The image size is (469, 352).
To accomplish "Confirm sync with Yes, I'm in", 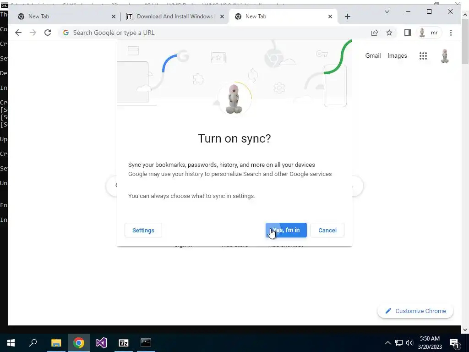I will click(286, 230).
